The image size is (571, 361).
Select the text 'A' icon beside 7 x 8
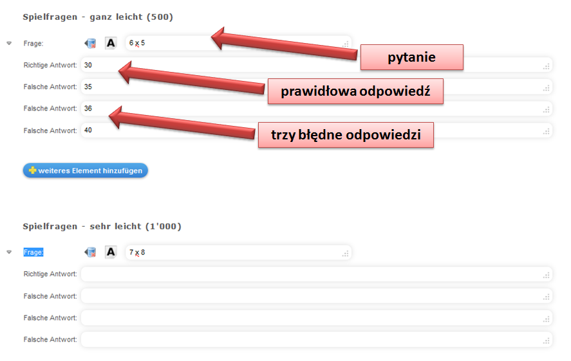[x=111, y=252]
